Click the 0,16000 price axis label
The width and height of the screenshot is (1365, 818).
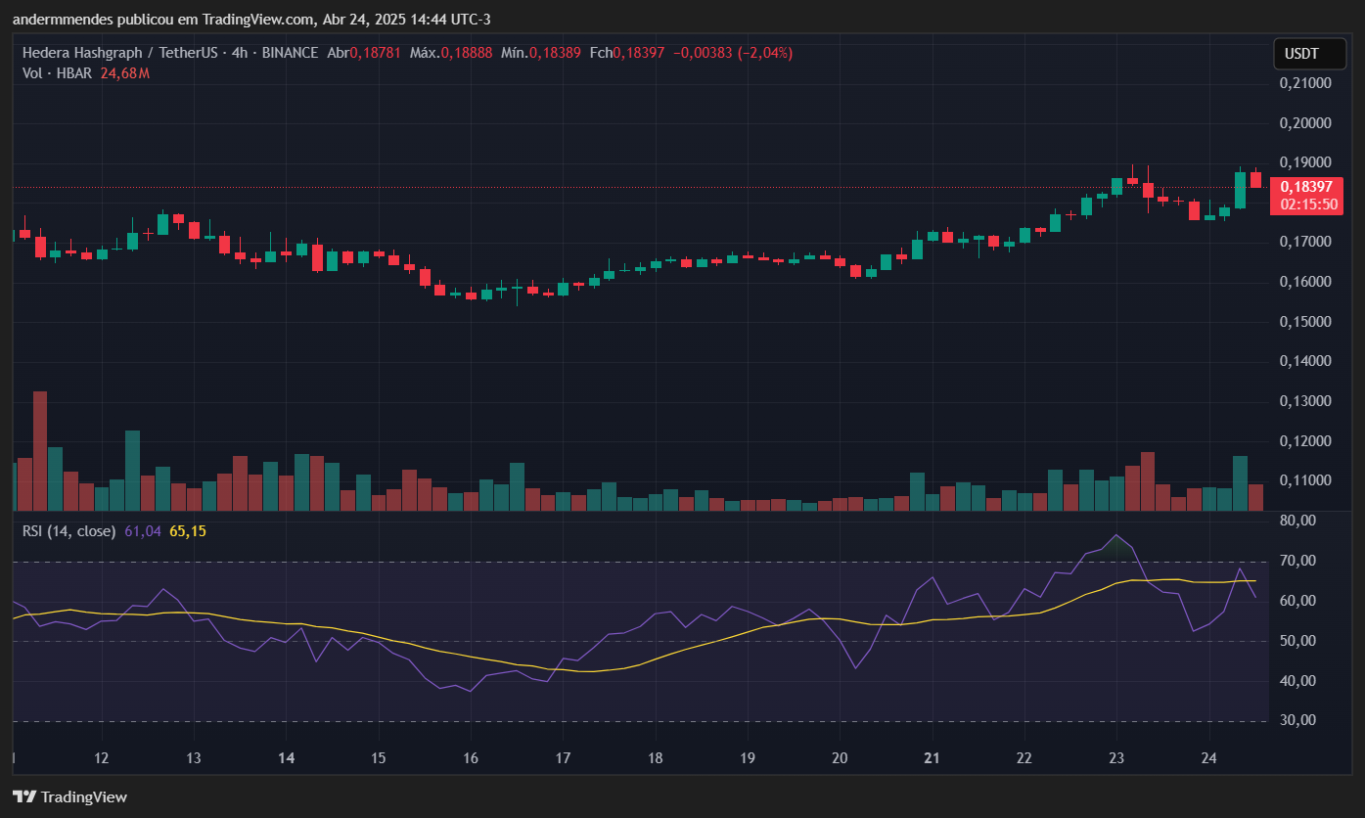pos(1305,282)
